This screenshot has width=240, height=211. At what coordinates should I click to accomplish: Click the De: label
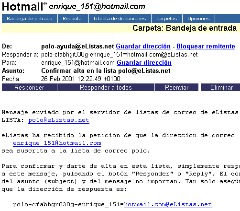pyautogui.click(x=7, y=47)
